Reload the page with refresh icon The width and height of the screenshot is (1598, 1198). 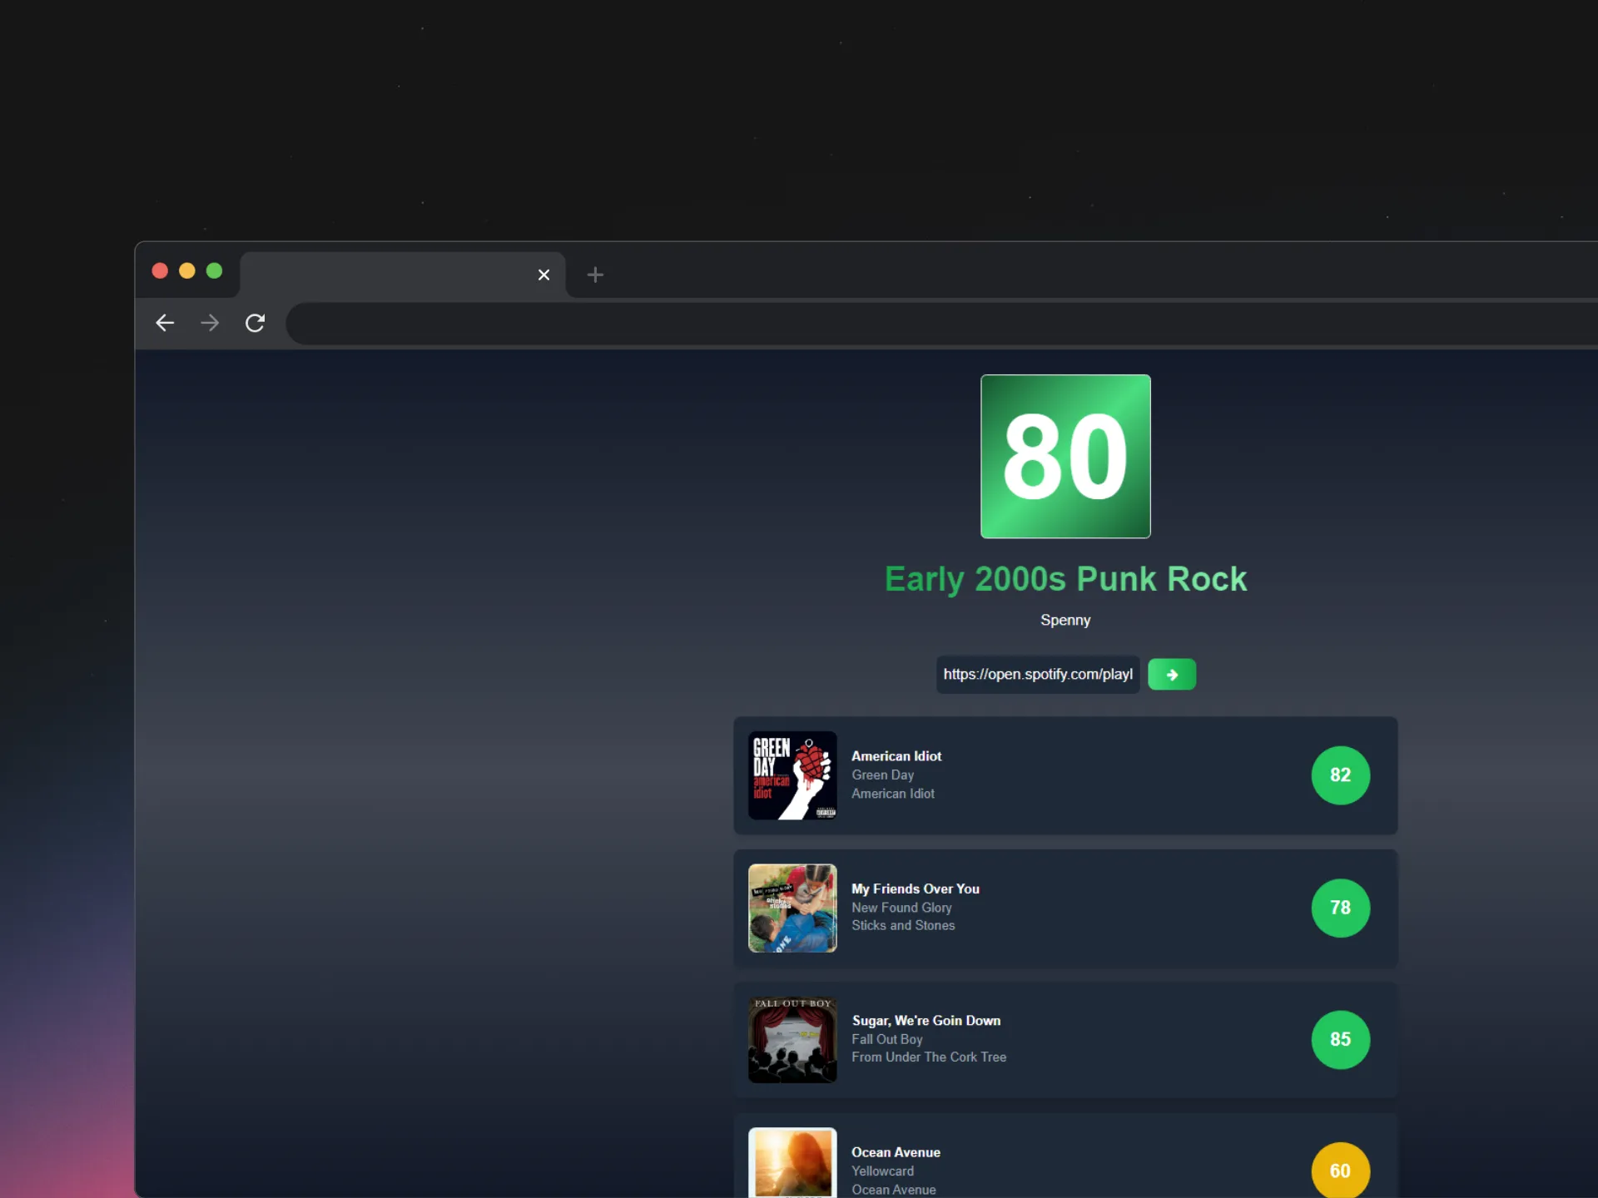256,323
